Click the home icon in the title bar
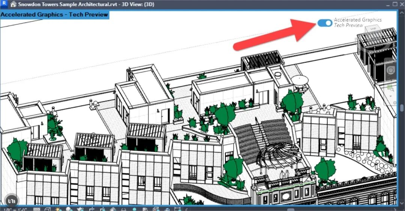This screenshot has height=211, width=405. point(13,4)
